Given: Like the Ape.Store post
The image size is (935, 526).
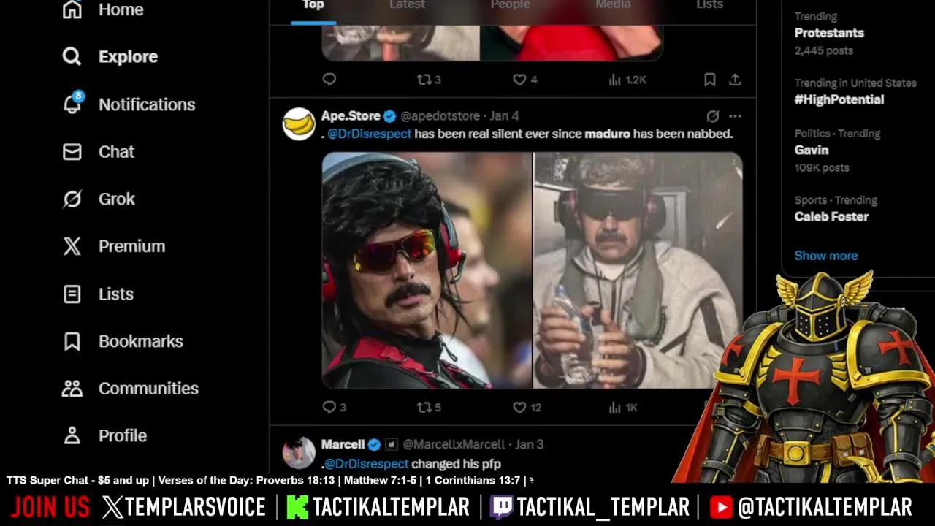Looking at the screenshot, I should point(527,408).
